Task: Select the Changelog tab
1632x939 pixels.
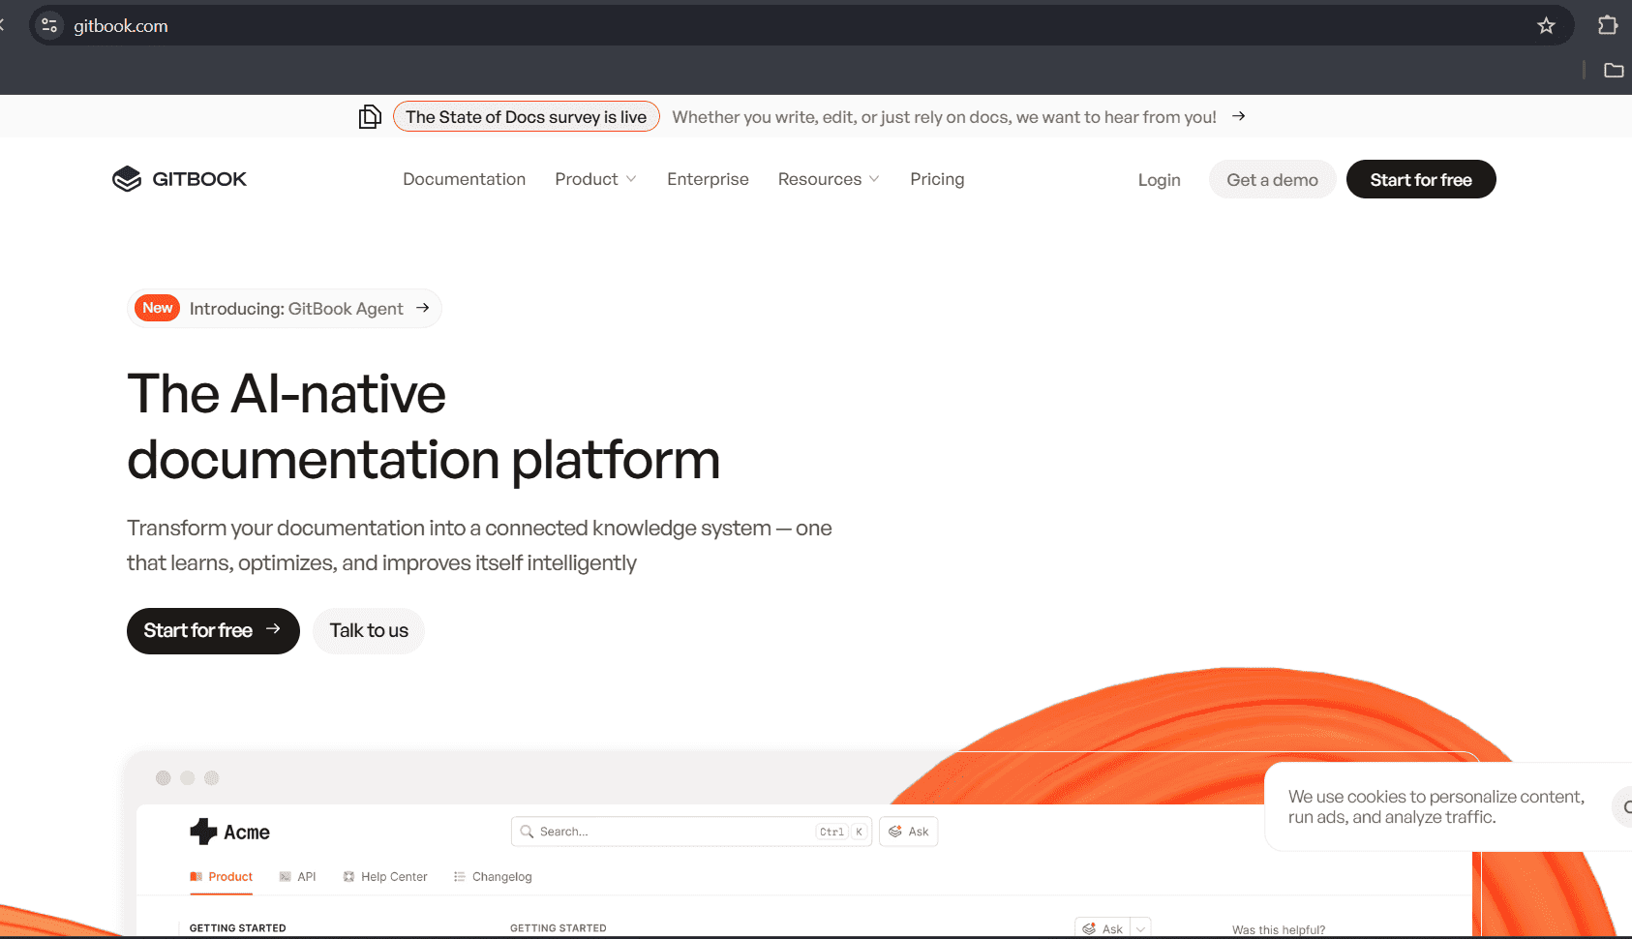Action: click(x=493, y=877)
